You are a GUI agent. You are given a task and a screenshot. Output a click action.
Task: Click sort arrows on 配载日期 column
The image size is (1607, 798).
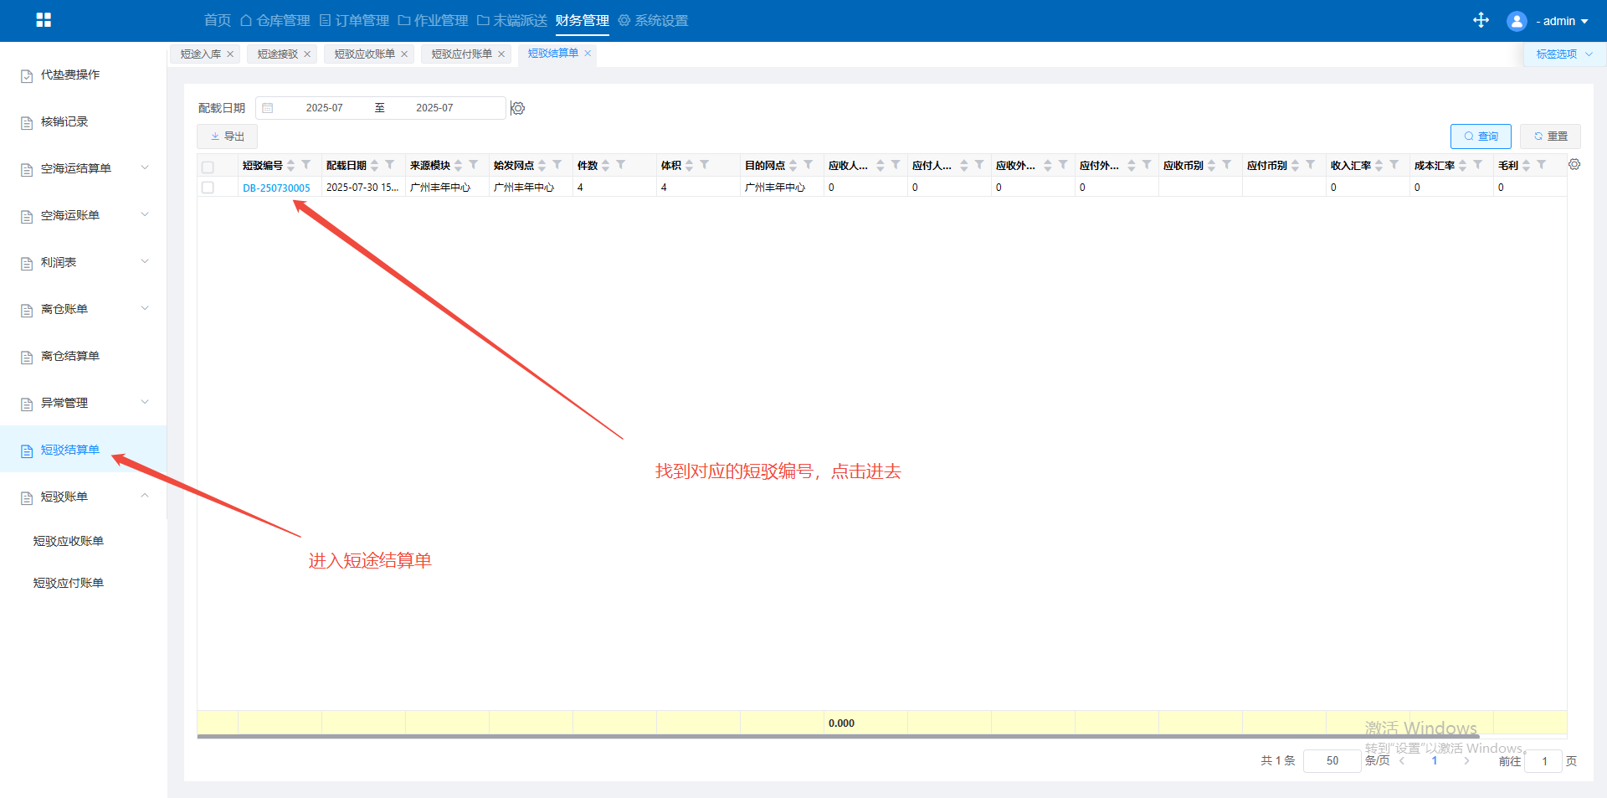pyautogui.click(x=375, y=166)
